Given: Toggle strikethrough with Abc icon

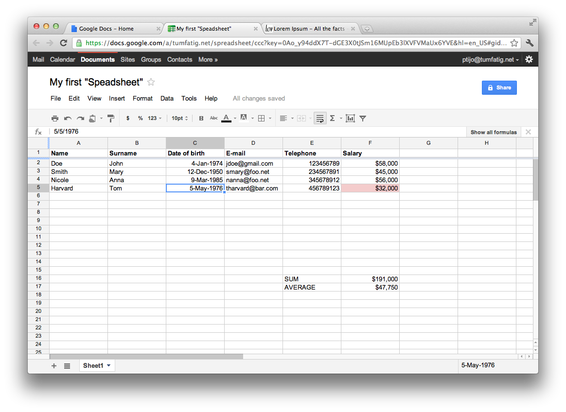Looking at the screenshot, I should pos(213,119).
